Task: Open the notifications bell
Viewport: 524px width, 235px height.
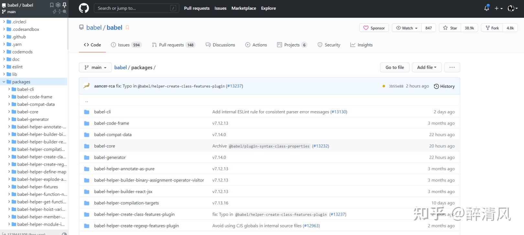Action: click(486, 8)
